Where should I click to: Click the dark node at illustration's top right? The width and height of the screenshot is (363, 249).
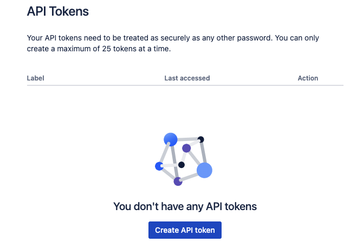pos(200,139)
